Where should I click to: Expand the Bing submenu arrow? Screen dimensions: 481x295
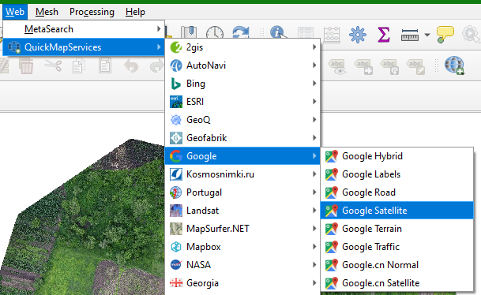314,84
